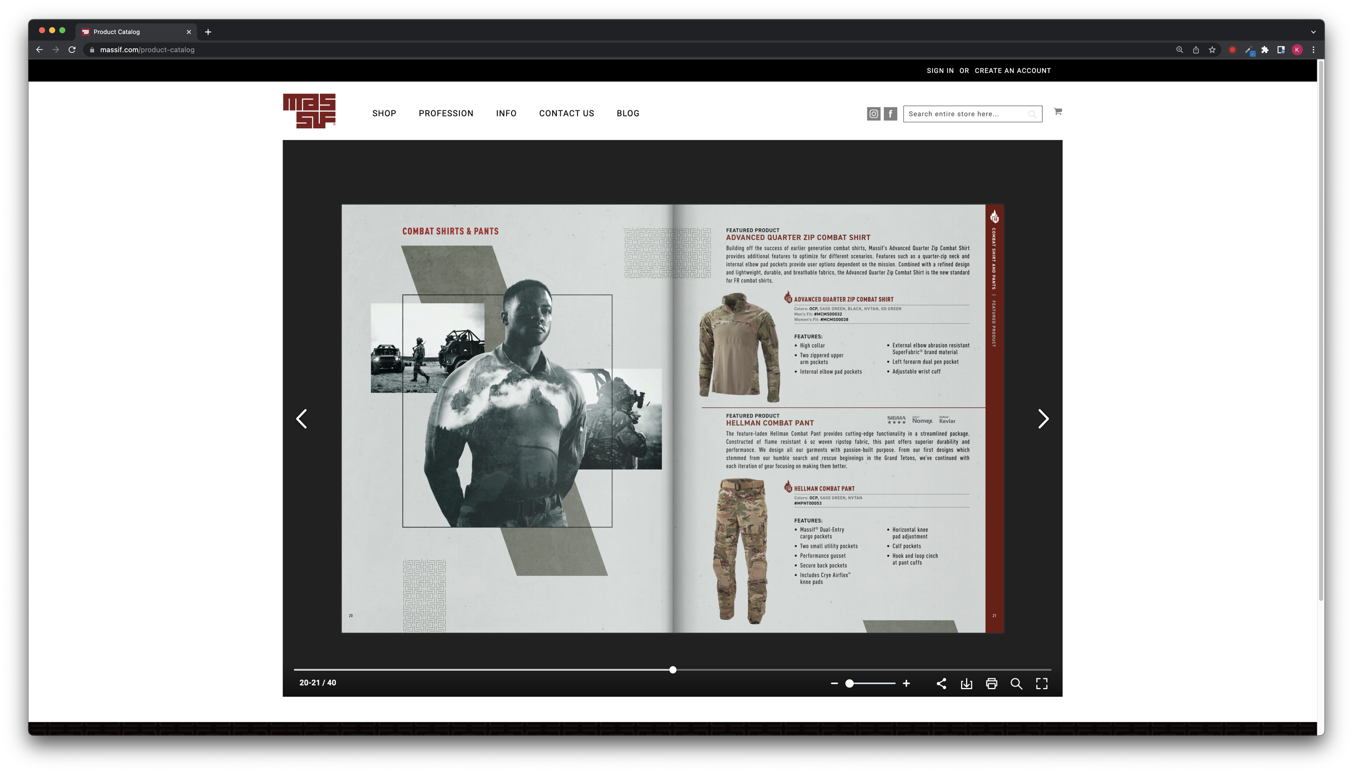The image size is (1353, 773).
Task: Go to previous catalog page arrow
Action: point(302,419)
